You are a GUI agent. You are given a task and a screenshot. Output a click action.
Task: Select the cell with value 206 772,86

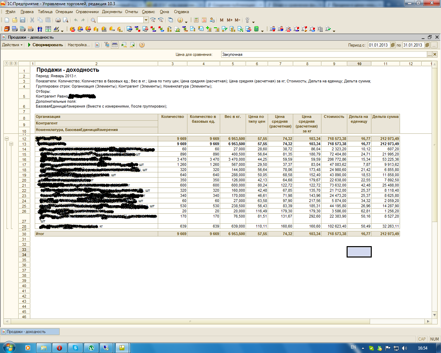pyautogui.click(x=334, y=159)
